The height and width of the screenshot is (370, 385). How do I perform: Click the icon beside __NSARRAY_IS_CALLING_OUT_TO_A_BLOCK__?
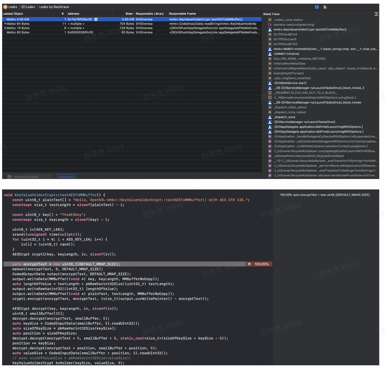click(x=270, y=93)
